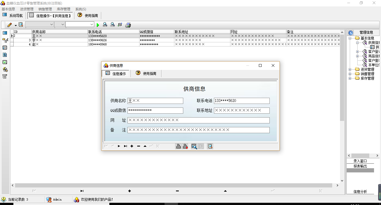Click the 联系地址 column header
This screenshot has height=205, width=381.
pyautogui.click(x=202, y=32)
